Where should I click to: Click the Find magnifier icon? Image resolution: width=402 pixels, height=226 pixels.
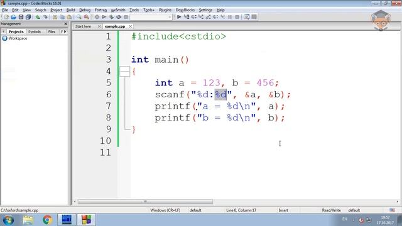click(79, 17)
